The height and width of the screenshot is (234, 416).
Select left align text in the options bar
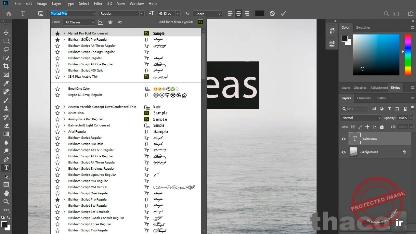(x=230, y=13)
